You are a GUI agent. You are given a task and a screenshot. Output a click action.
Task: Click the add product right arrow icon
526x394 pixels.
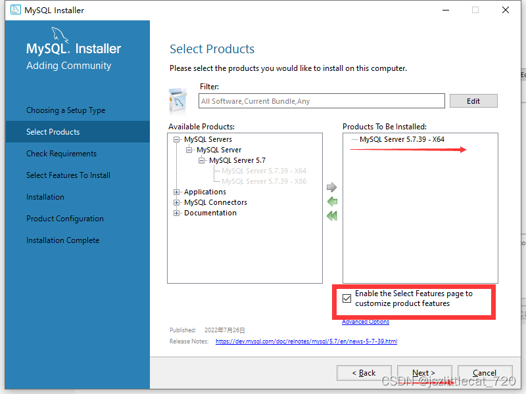pyautogui.click(x=331, y=187)
